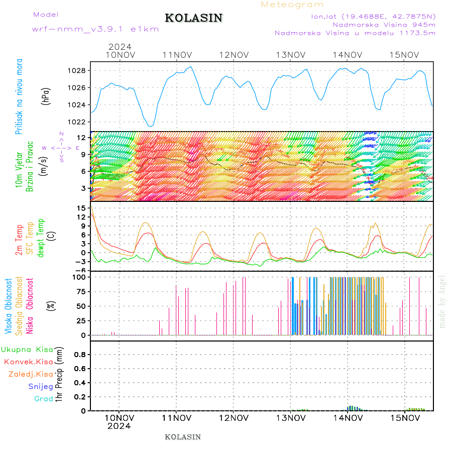Click the bottom axis 15NOV label

pyautogui.click(x=405, y=418)
